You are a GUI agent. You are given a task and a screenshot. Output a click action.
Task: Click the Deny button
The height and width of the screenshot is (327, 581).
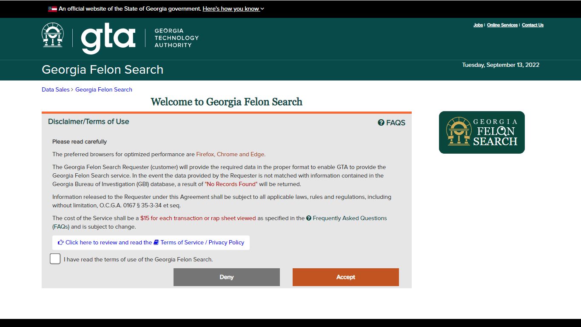click(227, 277)
